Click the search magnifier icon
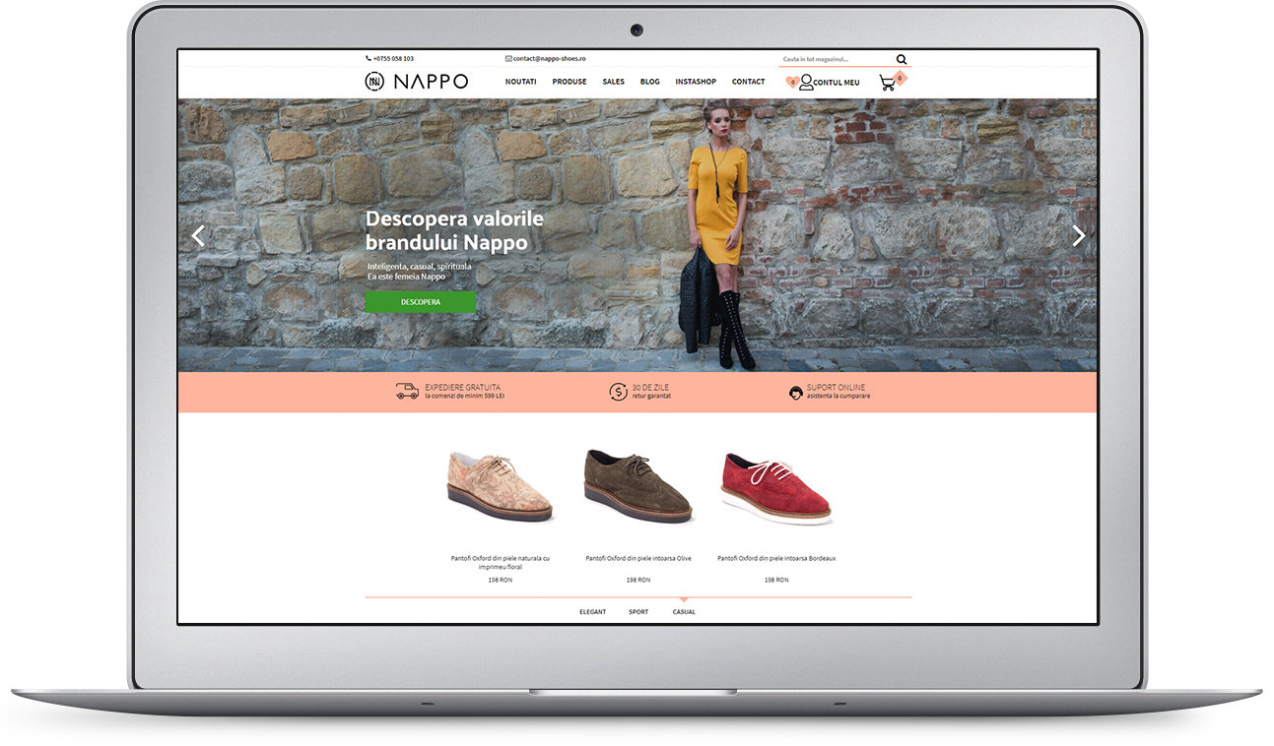The width and height of the screenshot is (1274, 746). (902, 59)
